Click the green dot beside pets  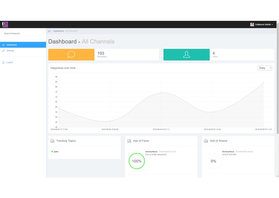pos(52,152)
